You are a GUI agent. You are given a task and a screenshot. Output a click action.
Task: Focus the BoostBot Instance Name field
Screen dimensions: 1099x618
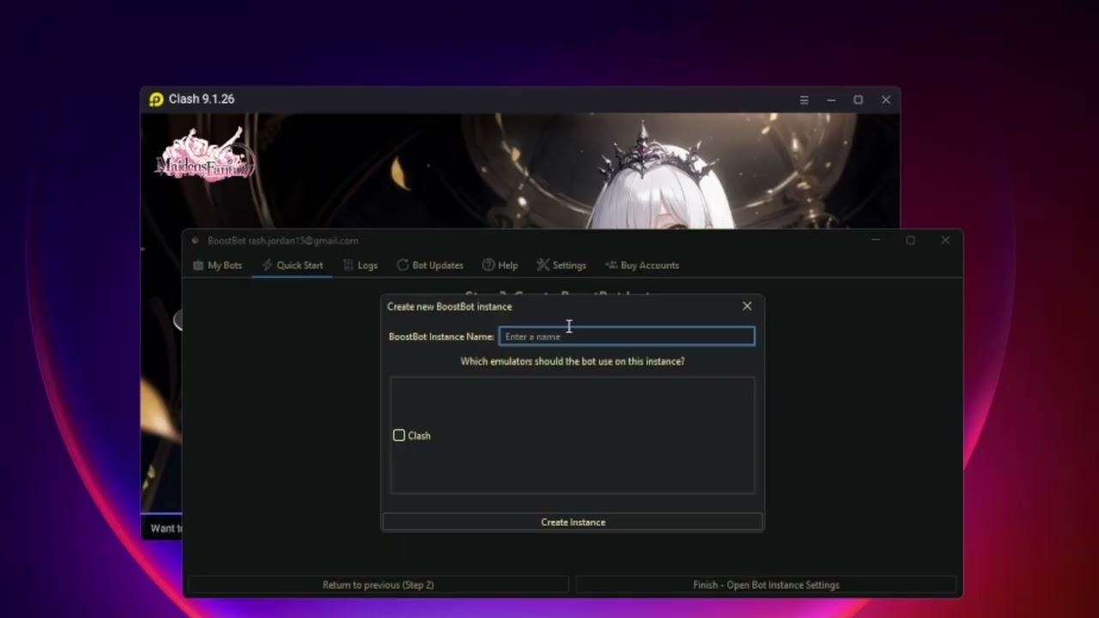click(x=627, y=336)
